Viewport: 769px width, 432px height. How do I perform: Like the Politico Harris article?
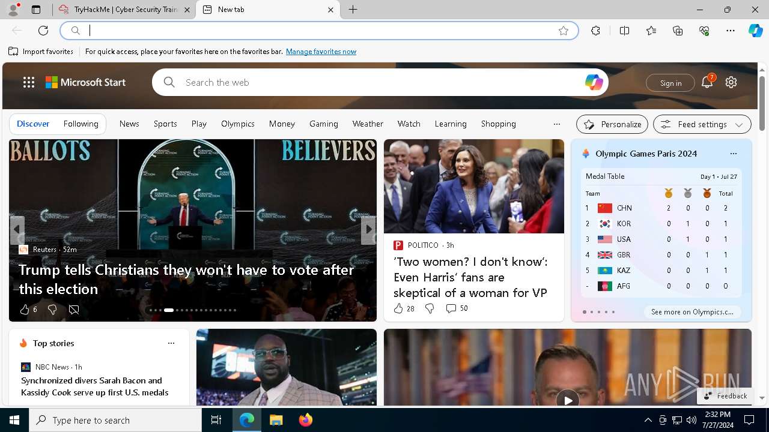(x=398, y=308)
